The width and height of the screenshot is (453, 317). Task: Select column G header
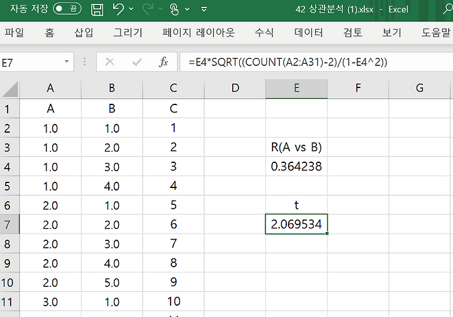pos(420,88)
